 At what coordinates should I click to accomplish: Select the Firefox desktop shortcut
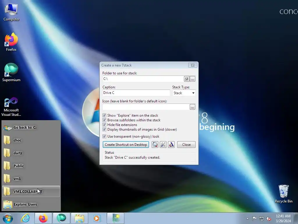[11, 42]
